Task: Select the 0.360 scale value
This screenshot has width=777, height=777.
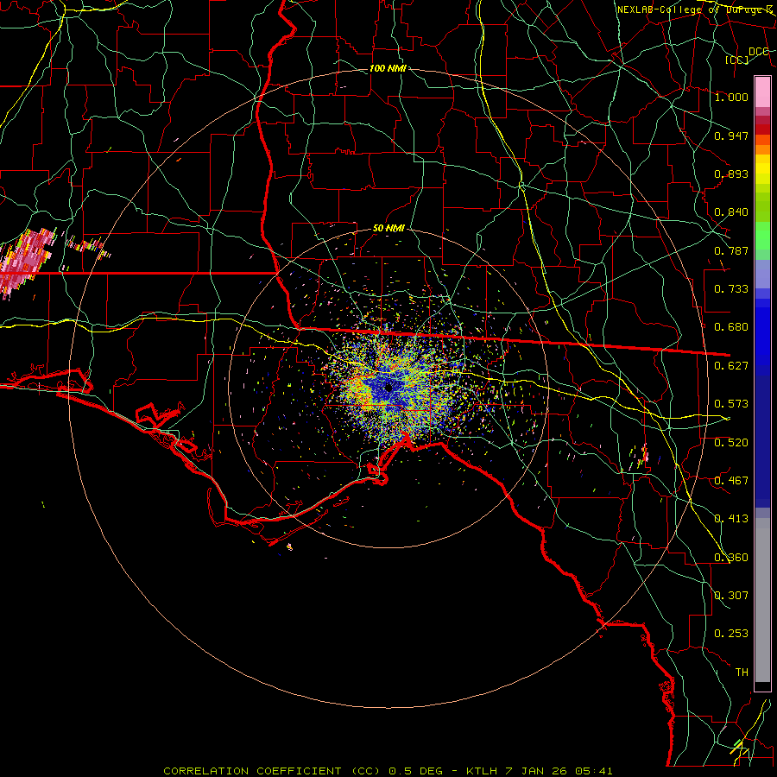Action: click(731, 558)
